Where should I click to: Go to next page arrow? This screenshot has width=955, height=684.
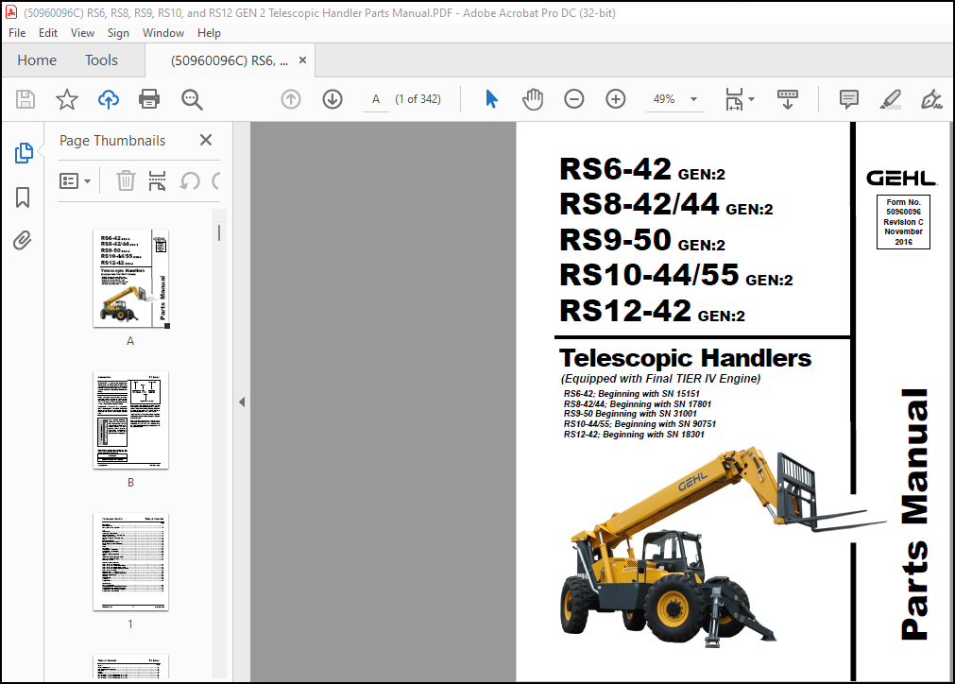(333, 99)
